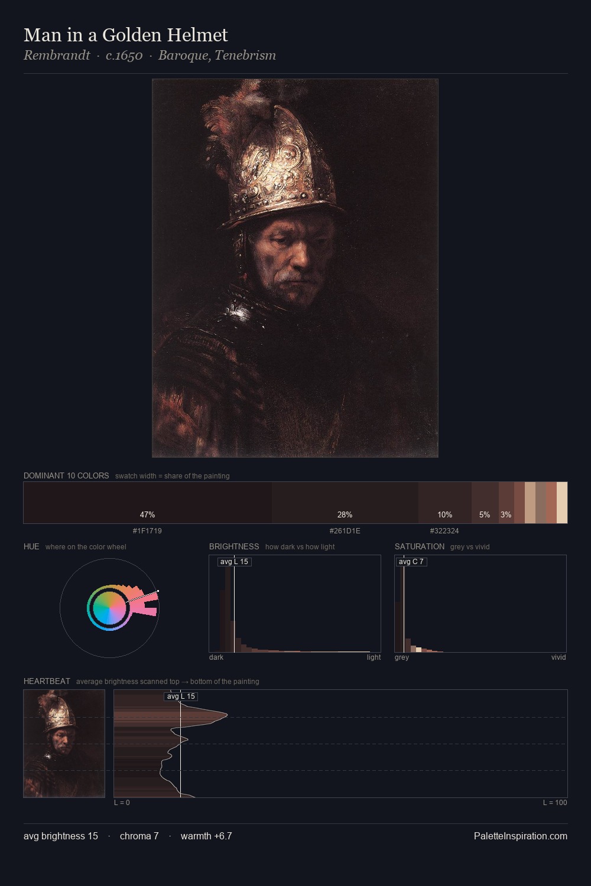Image resolution: width=591 pixels, height=886 pixels.
Task: Click the small heartbeat painting thumbnail
Action: [x=64, y=744]
